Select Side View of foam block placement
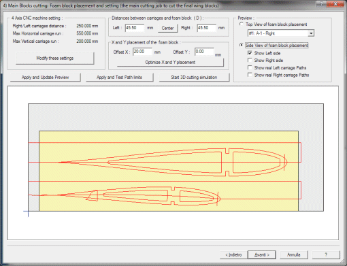 tap(242, 45)
